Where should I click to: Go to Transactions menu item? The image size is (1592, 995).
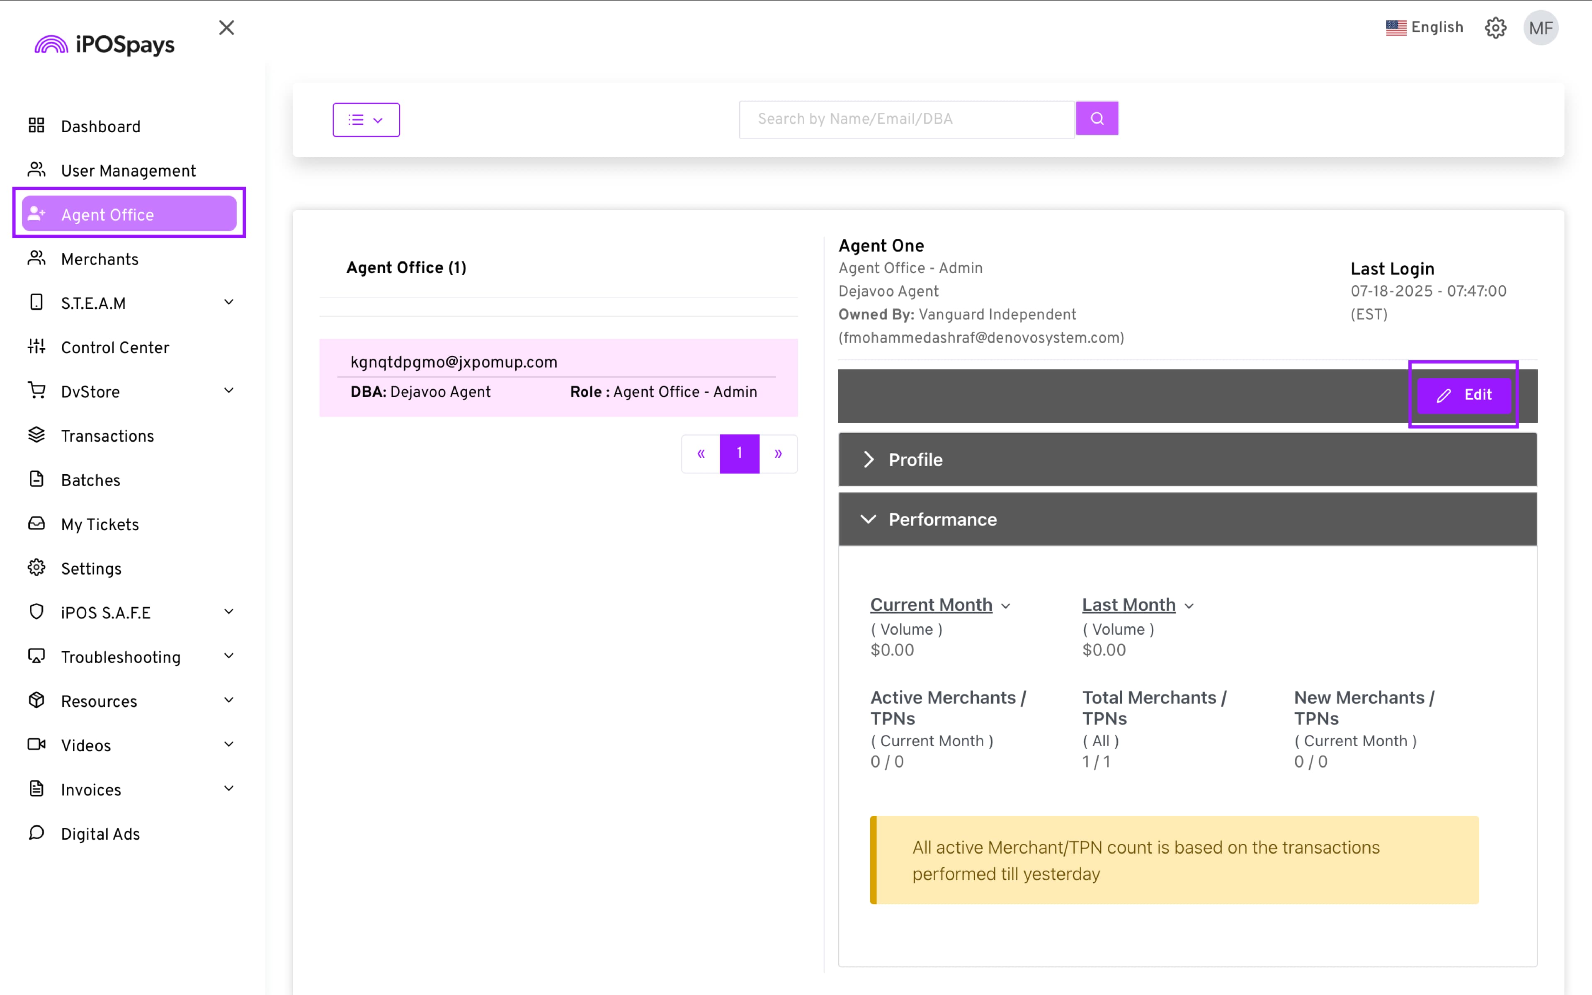107,436
